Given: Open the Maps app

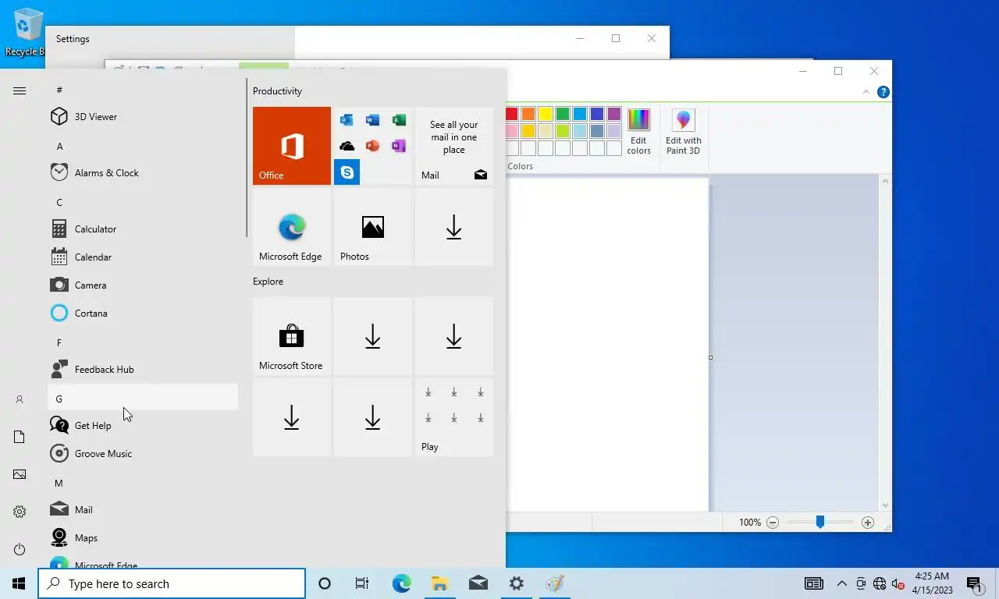Looking at the screenshot, I should pos(143,538).
